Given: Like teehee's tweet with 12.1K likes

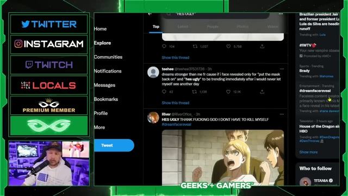Looking at the screenshot, I should pos(228,91).
